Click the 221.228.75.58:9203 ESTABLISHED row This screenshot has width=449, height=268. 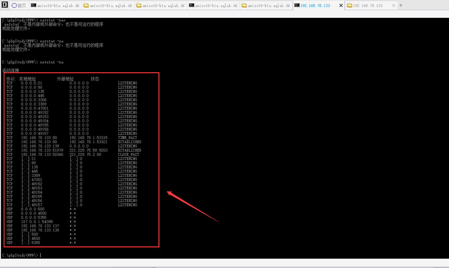coord(74,150)
